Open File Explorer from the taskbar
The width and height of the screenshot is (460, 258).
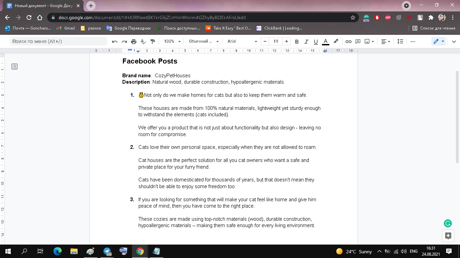pos(74,251)
